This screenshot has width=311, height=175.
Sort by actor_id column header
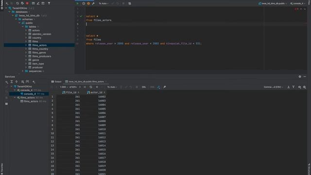[x=96, y=92]
